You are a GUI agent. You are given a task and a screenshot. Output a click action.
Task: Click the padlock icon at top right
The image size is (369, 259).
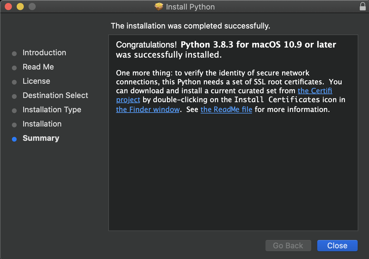pos(362,7)
